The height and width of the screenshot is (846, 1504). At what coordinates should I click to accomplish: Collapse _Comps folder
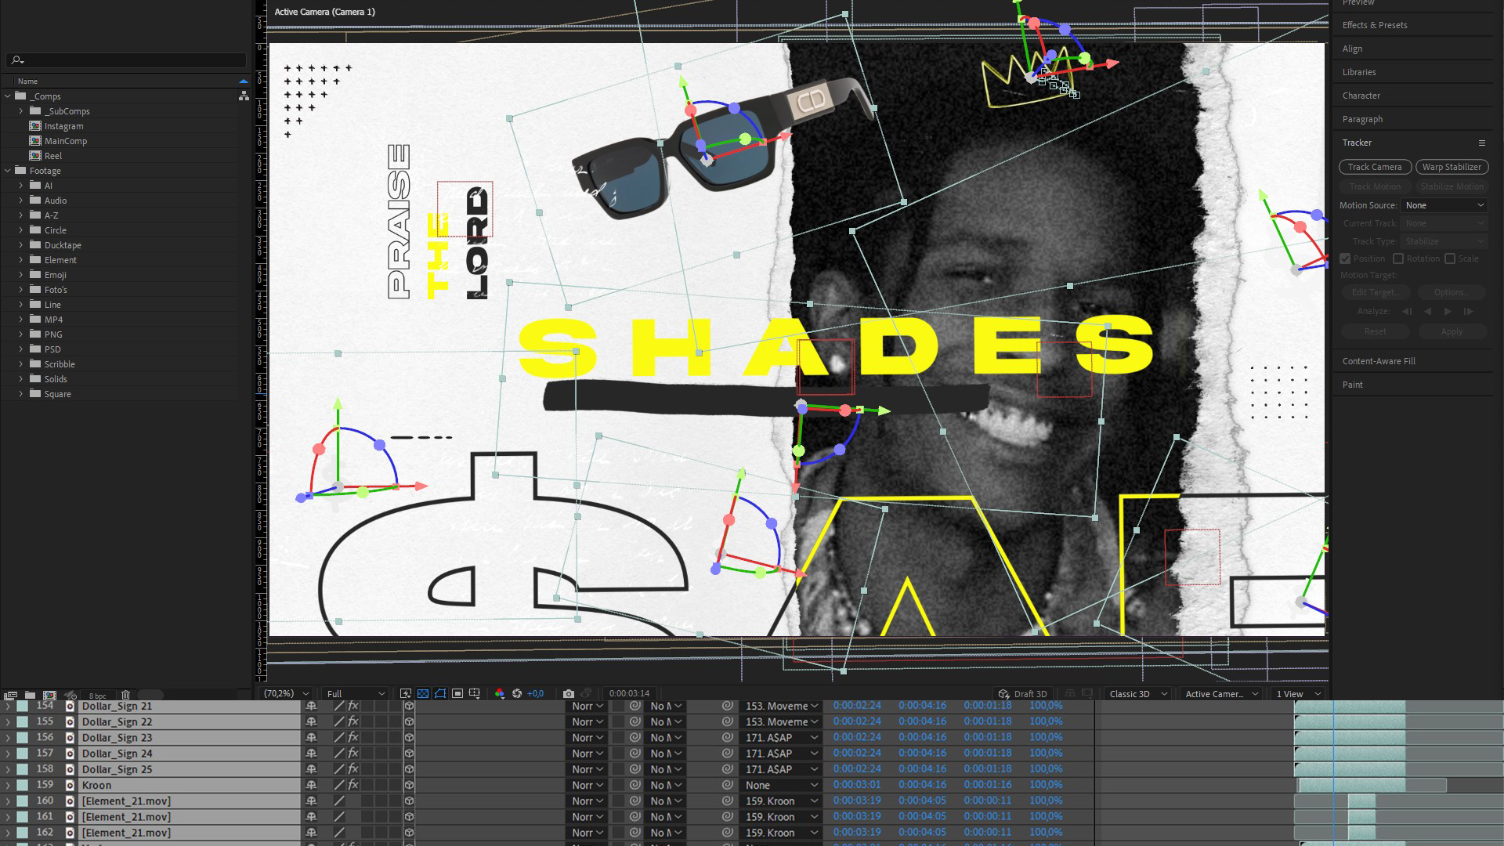tap(8, 96)
